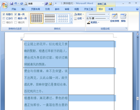Click the vertical scrollbar thumb

[x=138, y=98]
